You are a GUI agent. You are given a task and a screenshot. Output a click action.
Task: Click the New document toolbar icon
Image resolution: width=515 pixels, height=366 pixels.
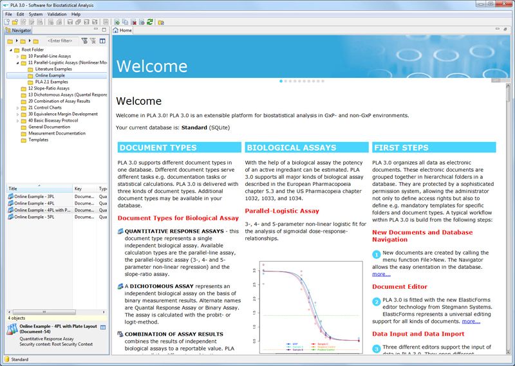(7, 22)
